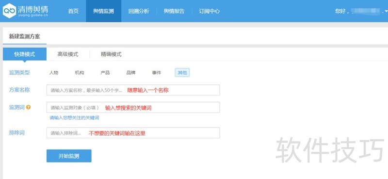Open the 舆情监测 navigation item

tap(103, 11)
